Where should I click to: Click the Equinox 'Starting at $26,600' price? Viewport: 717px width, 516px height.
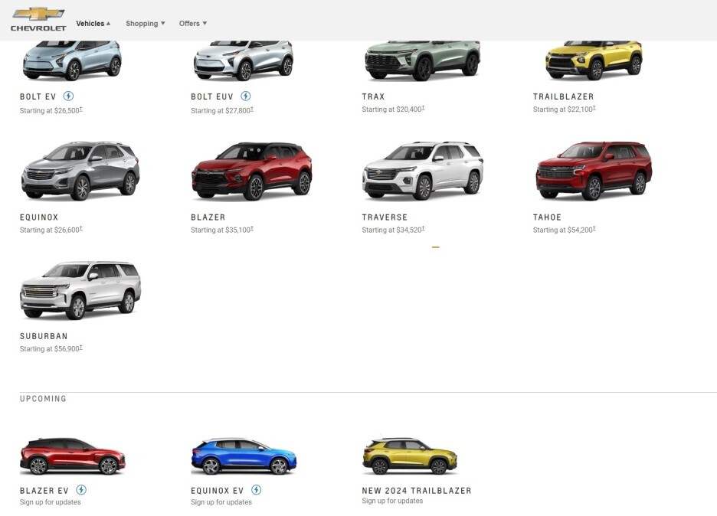coord(51,230)
